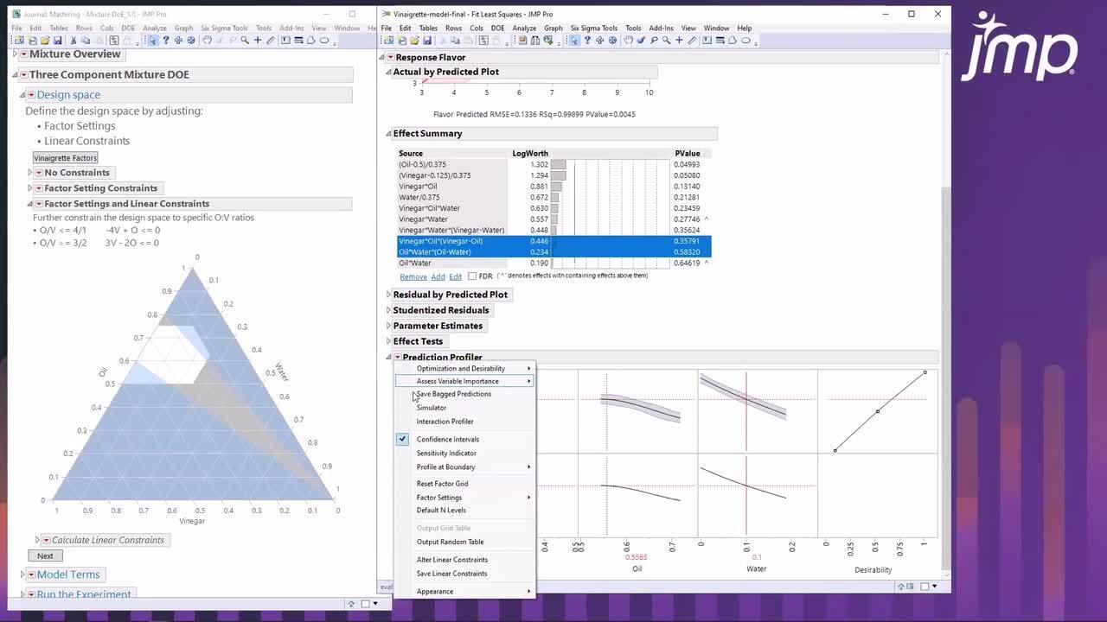Open the Model Terms red triangle menu
1107x622 pixels.
click(31, 575)
